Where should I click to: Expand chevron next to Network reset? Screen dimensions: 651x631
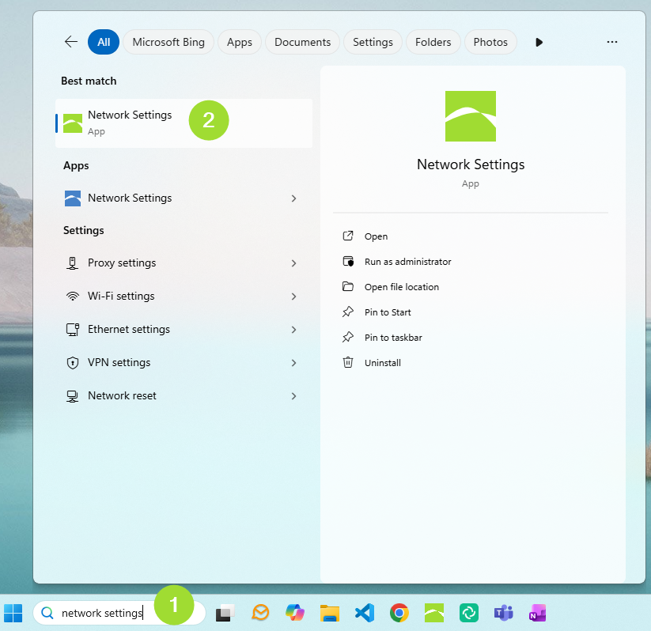coord(293,396)
